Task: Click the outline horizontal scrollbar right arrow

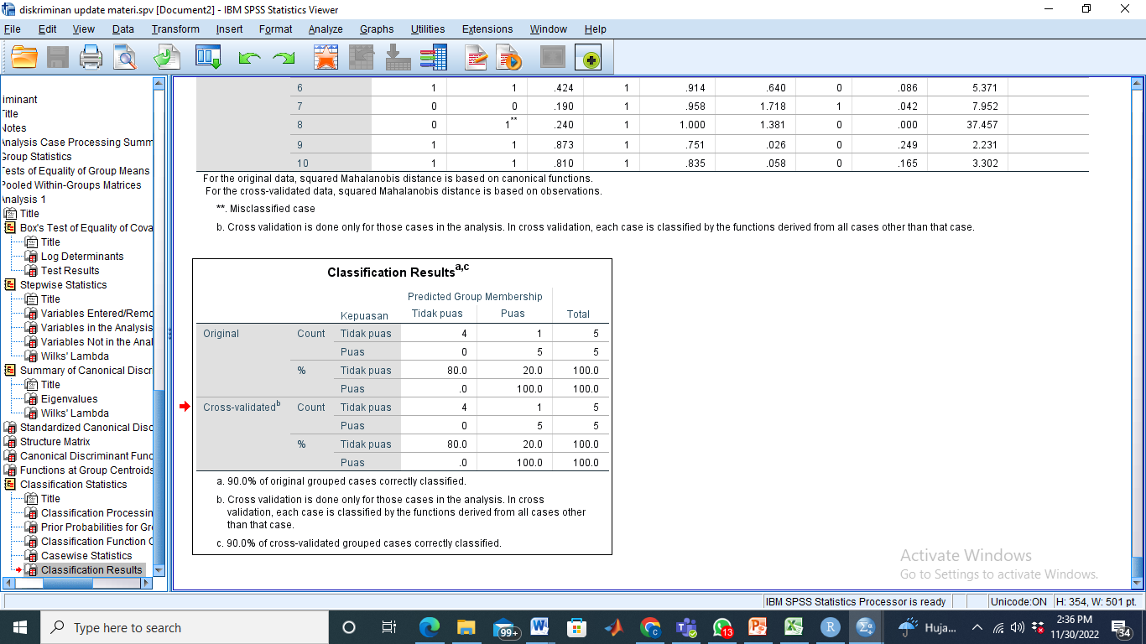Action: (146, 583)
